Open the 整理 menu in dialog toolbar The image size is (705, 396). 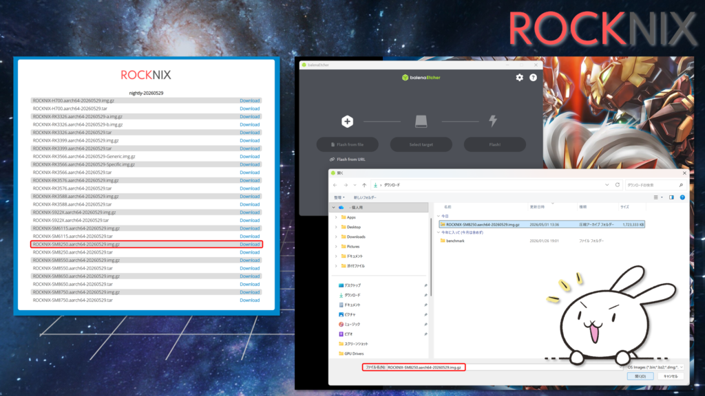pyautogui.click(x=339, y=197)
